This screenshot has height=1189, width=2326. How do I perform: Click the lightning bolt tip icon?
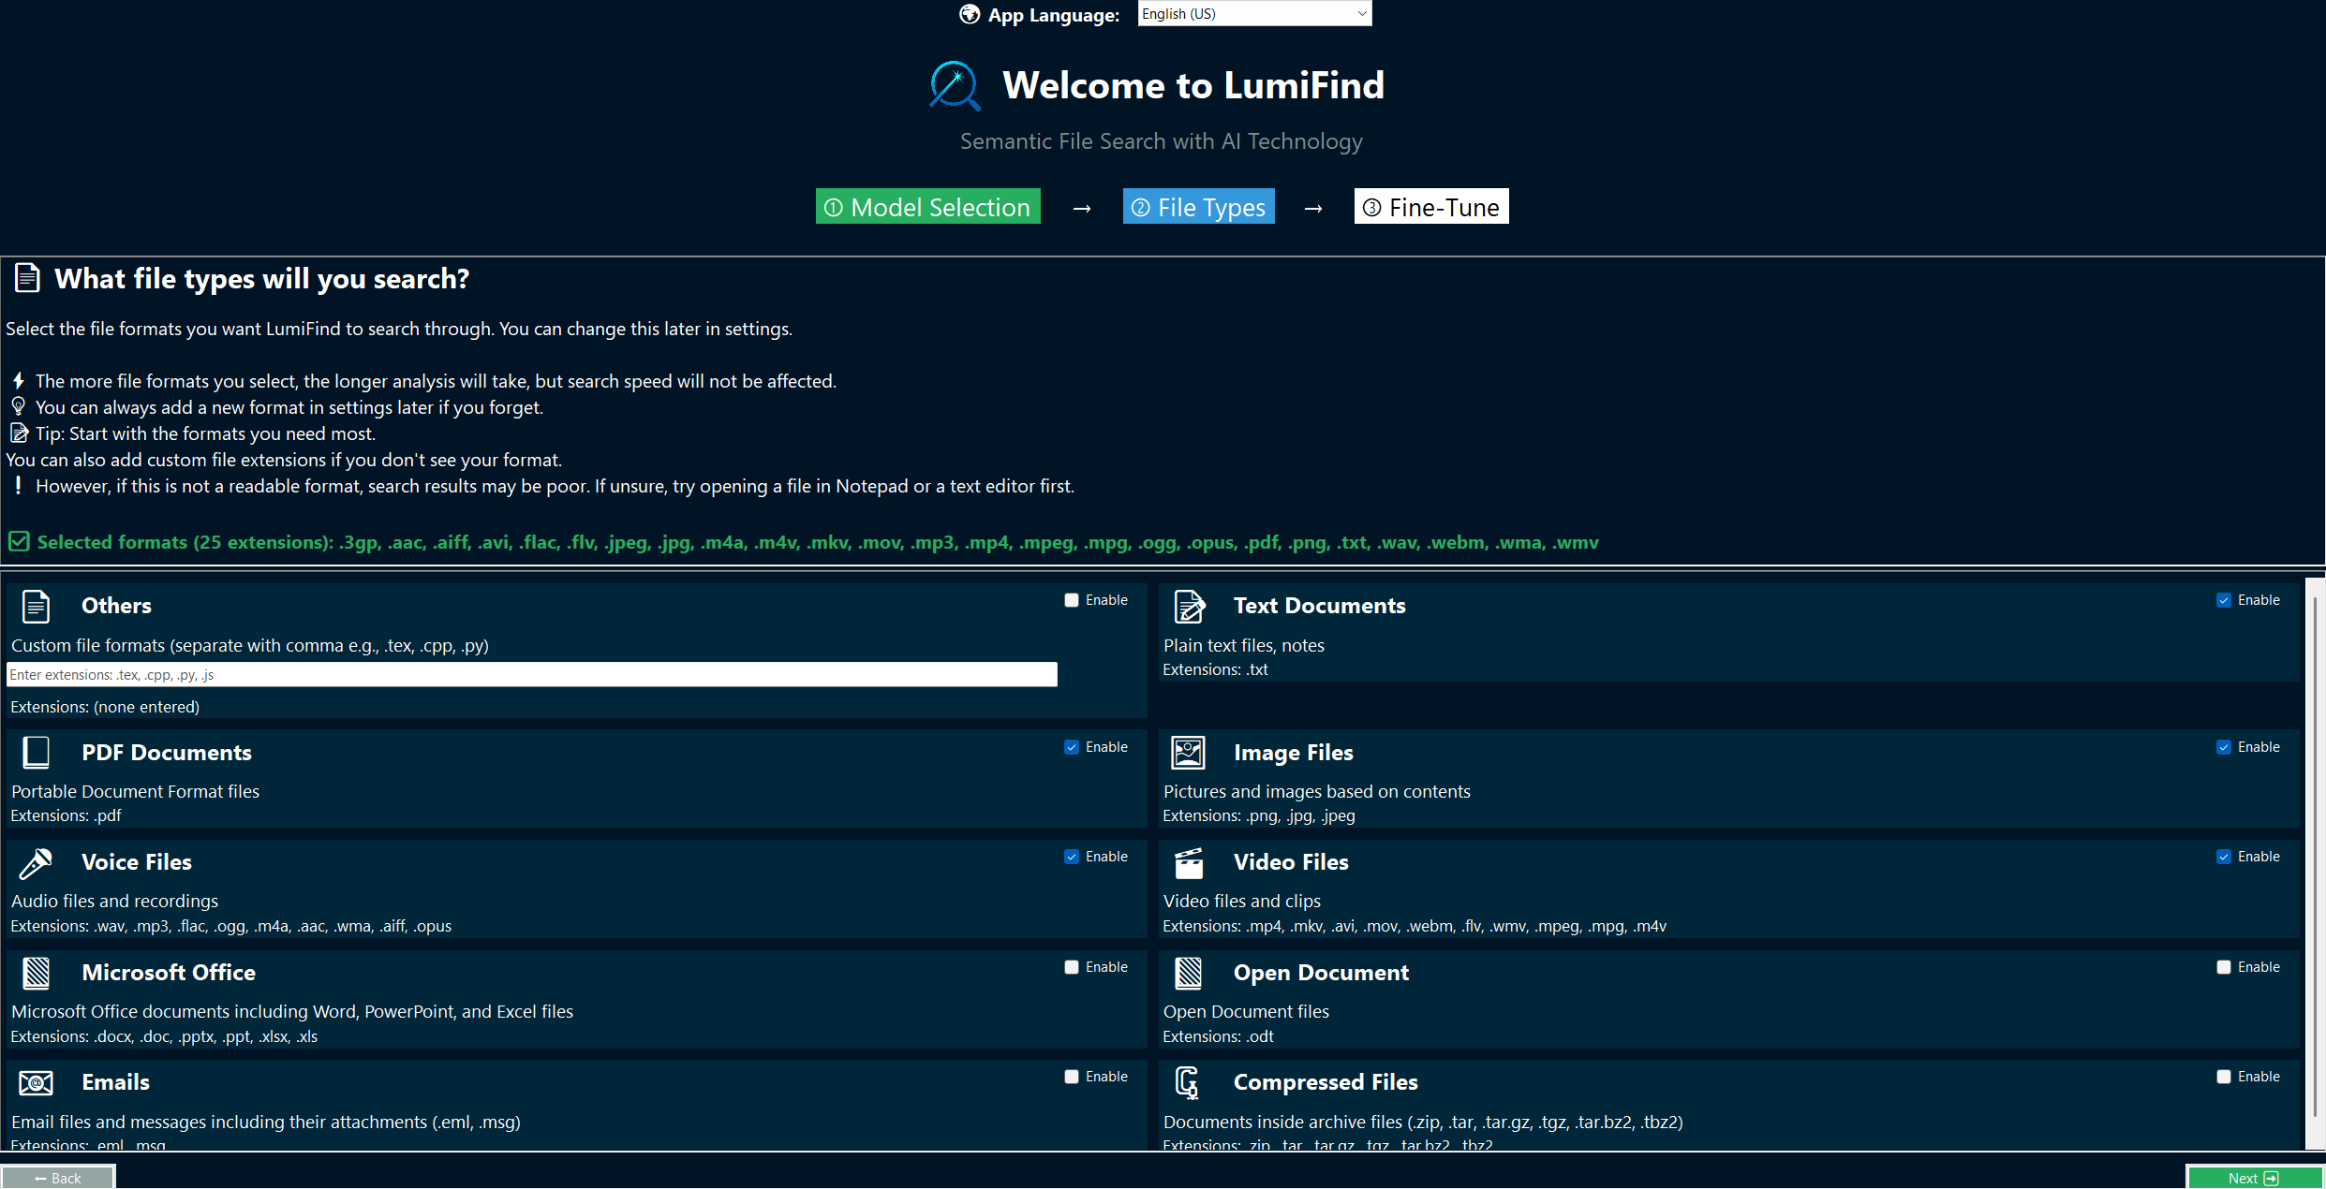point(18,381)
